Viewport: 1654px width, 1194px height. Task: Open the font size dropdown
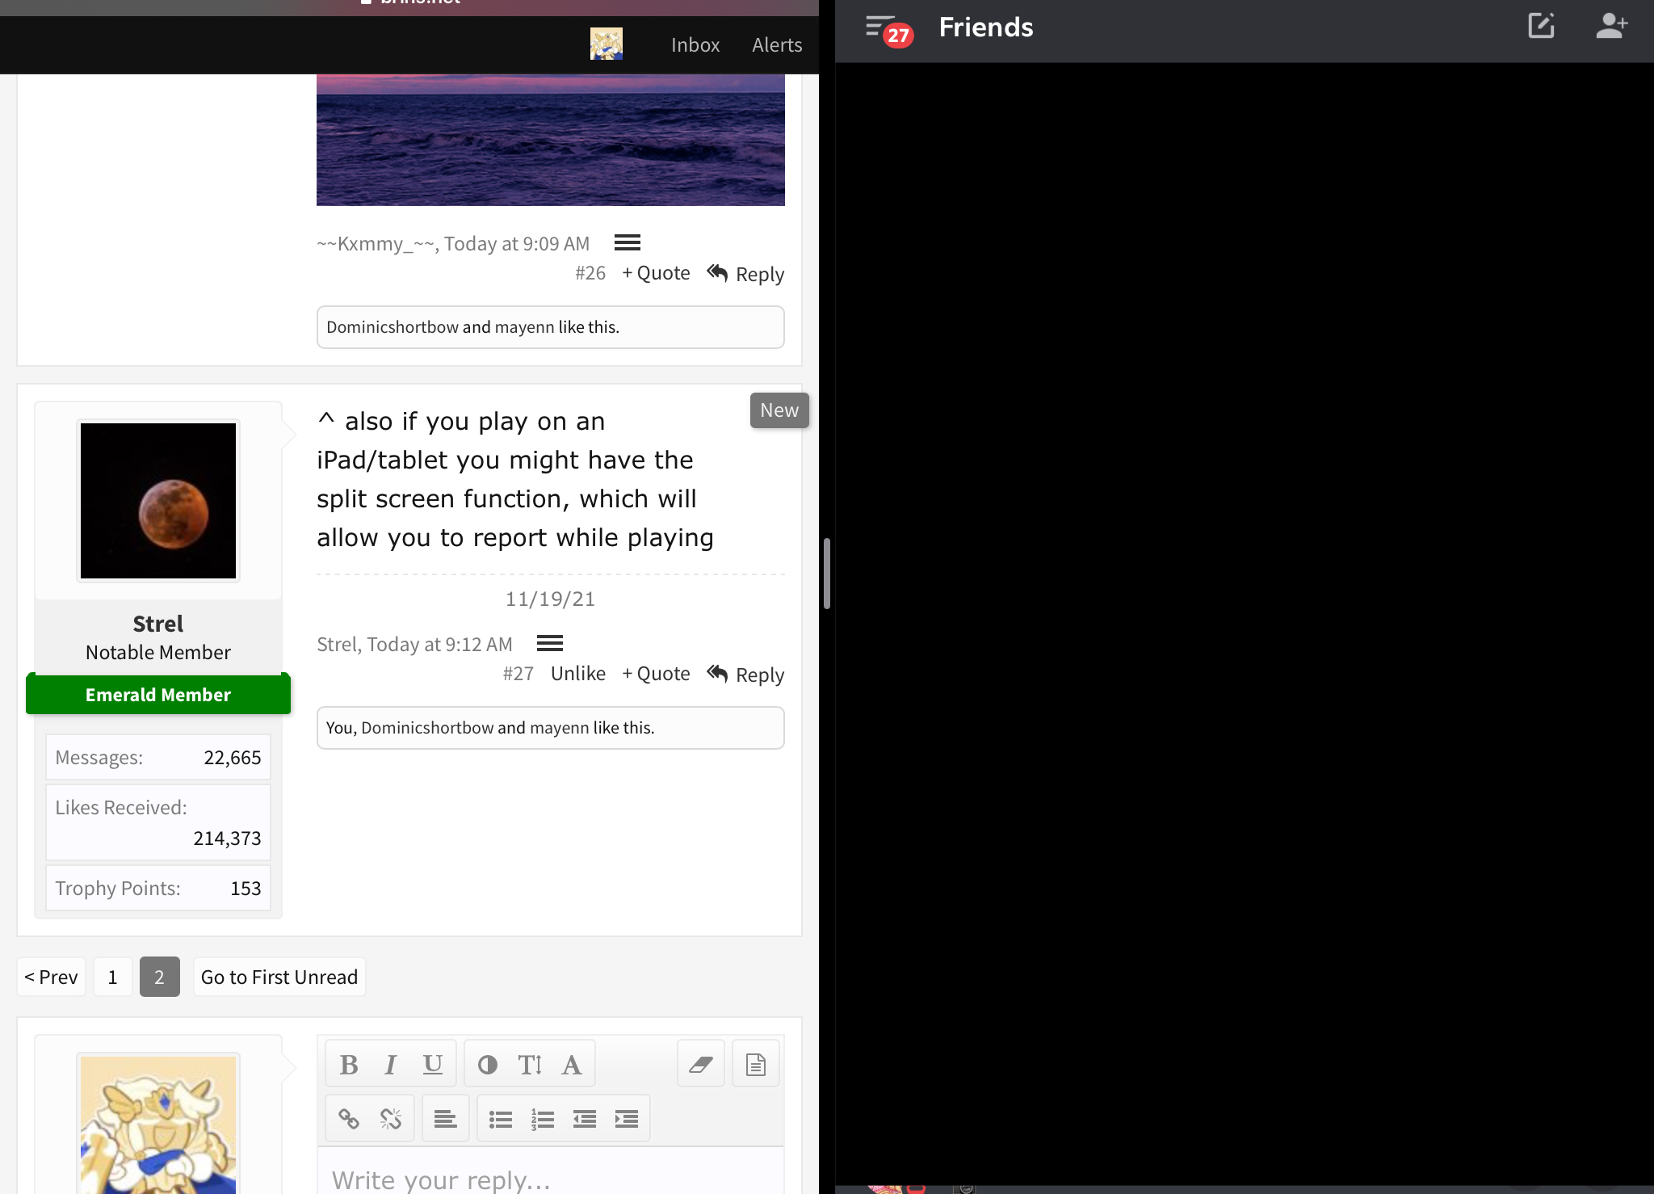tap(530, 1065)
